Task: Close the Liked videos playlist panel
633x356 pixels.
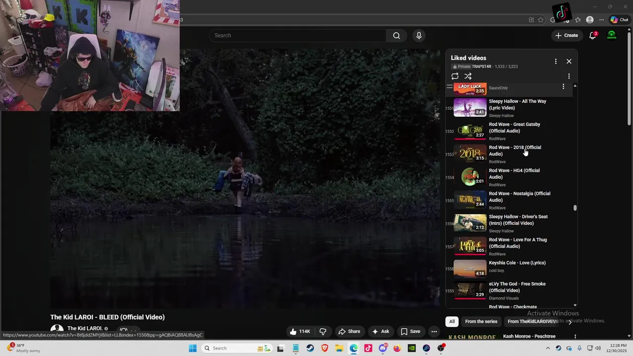Action: tap(569, 61)
